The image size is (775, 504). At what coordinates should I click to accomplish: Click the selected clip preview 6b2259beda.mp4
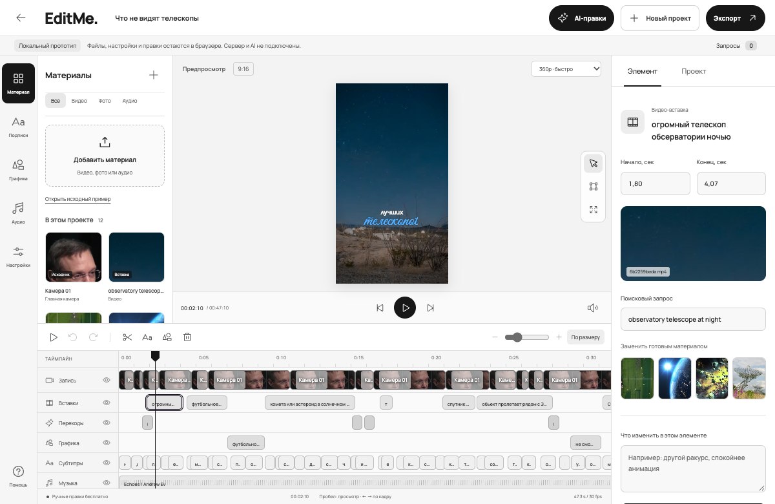tap(693, 244)
